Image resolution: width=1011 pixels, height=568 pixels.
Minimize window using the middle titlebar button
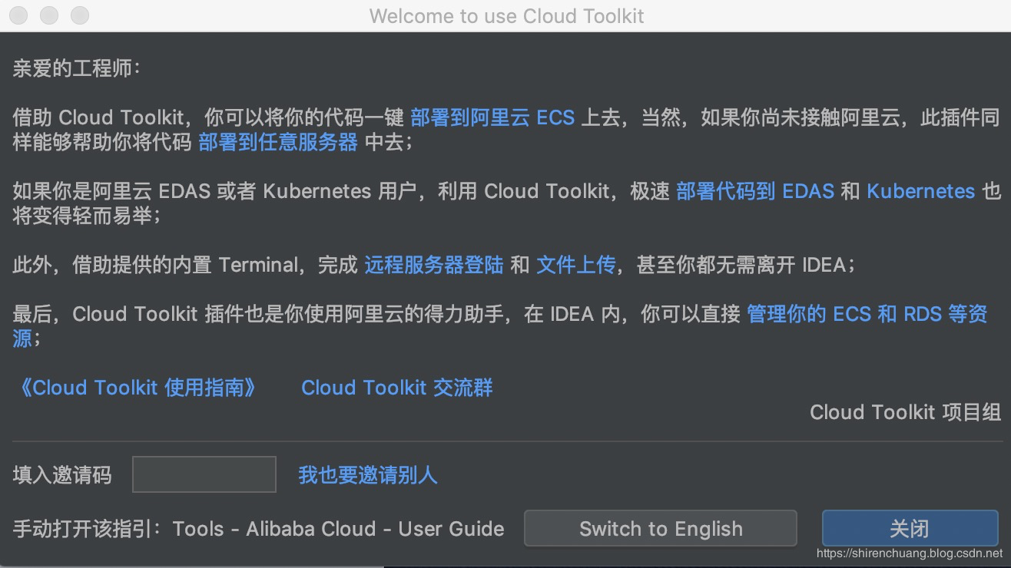[49, 15]
